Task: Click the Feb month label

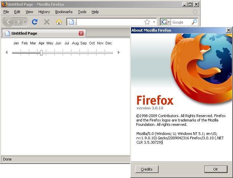Action: (x=25, y=43)
